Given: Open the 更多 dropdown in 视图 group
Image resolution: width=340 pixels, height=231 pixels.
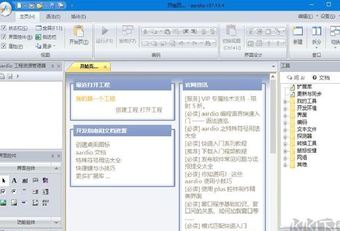Looking at the screenshot, I should click(46, 46).
